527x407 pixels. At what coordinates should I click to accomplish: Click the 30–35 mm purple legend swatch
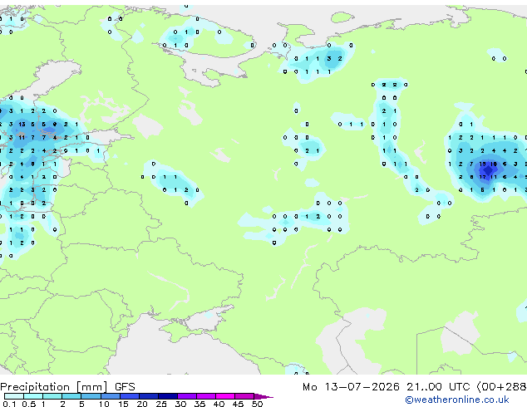[x=187, y=396]
